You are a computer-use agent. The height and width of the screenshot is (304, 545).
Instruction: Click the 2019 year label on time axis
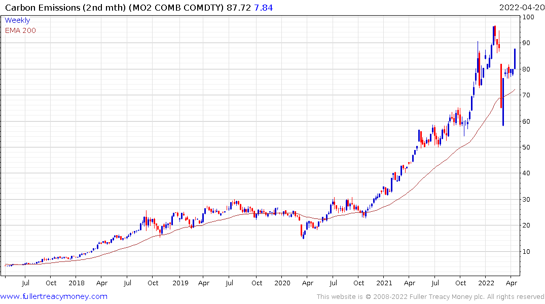click(x=180, y=283)
